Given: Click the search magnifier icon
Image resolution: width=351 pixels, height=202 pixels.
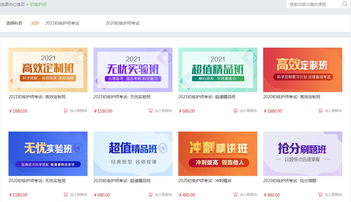Looking at the screenshot, I should pyautogui.click(x=345, y=4).
